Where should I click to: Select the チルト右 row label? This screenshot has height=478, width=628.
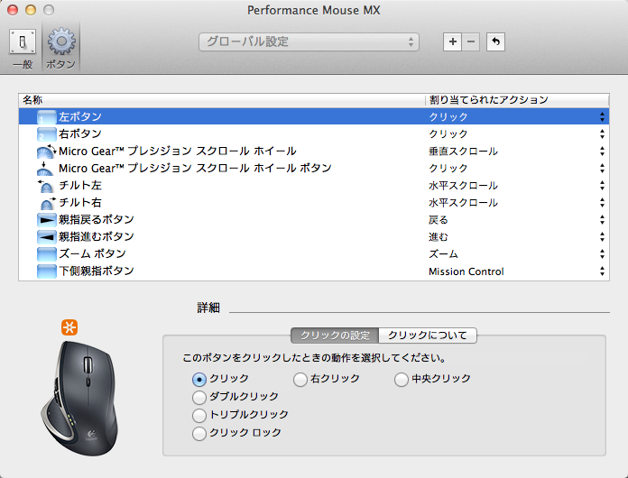coord(80,203)
